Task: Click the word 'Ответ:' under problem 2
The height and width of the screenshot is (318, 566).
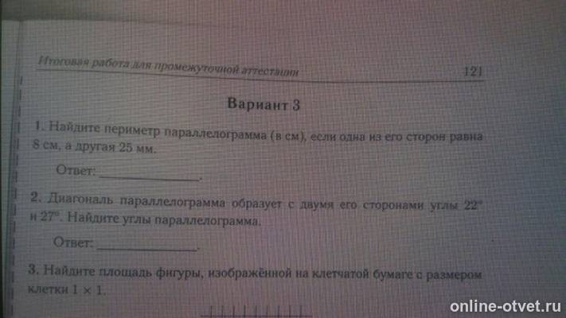Action: [x=73, y=242]
